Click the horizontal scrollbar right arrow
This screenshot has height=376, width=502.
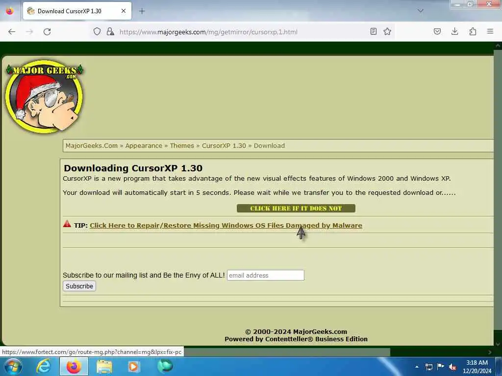[490, 352]
